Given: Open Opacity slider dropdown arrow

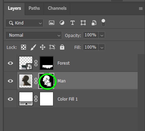Looking at the screenshot, I should pos(102,35).
